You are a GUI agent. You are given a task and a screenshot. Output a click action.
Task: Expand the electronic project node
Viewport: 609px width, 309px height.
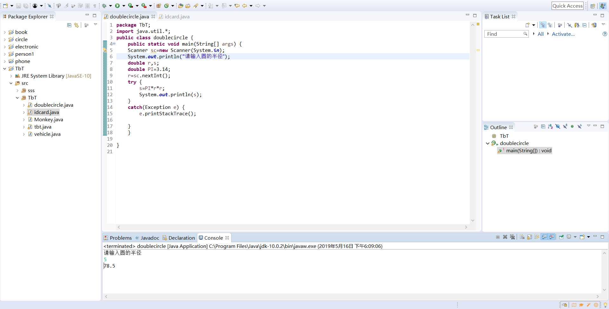[x=4, y=47]
